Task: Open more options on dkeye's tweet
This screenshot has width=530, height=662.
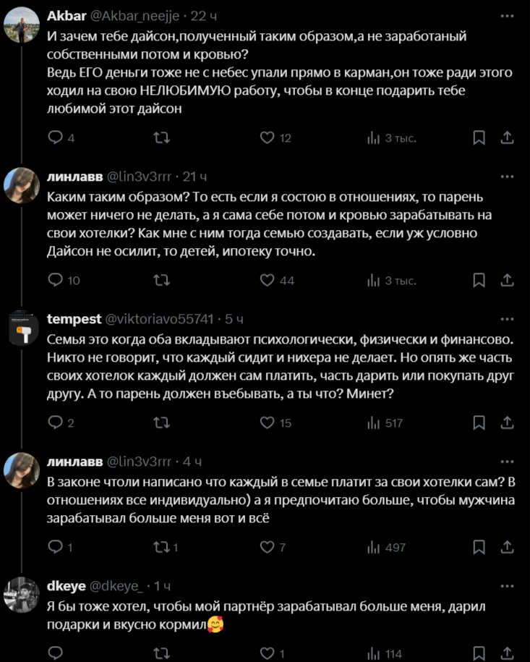Action: (x=507, y=586)
